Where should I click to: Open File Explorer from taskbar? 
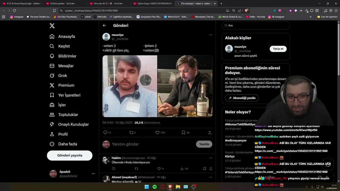pyautogui.click(x=178, y=187)
